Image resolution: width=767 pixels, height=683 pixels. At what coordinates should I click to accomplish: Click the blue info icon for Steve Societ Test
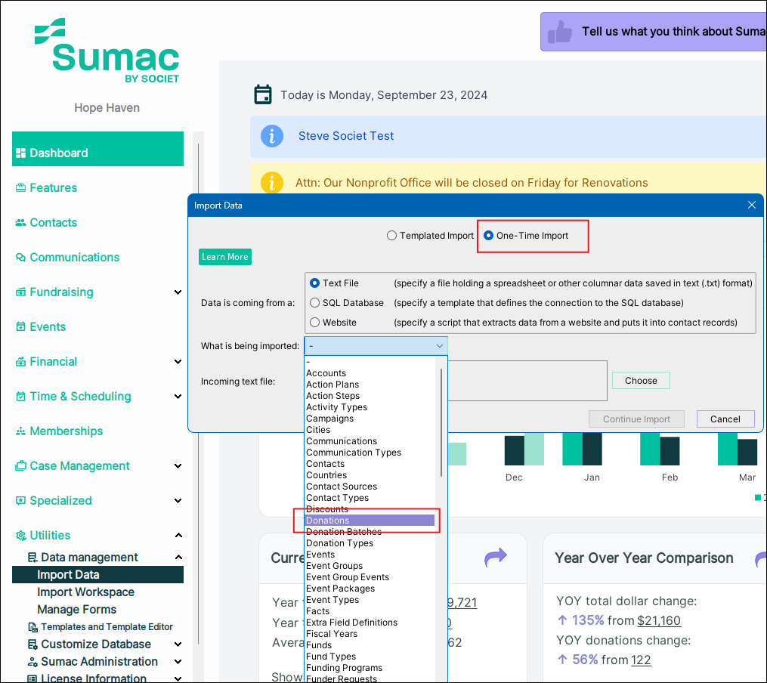pos(272,136)
